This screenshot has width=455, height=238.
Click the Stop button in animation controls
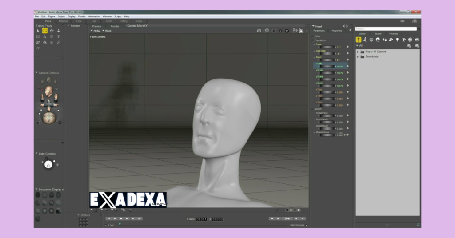pyautogui.click(x=121, y=219)
